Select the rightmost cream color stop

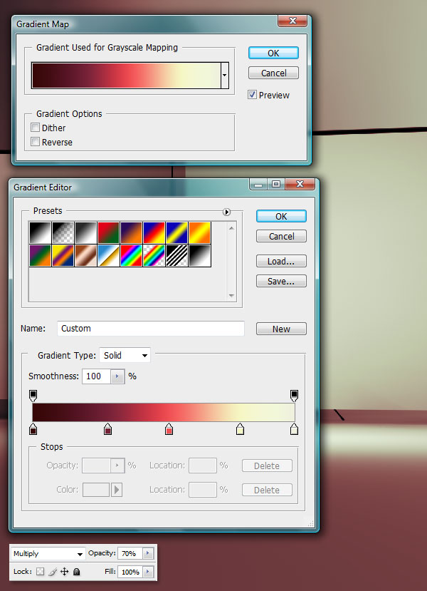[x=294, y=429]
